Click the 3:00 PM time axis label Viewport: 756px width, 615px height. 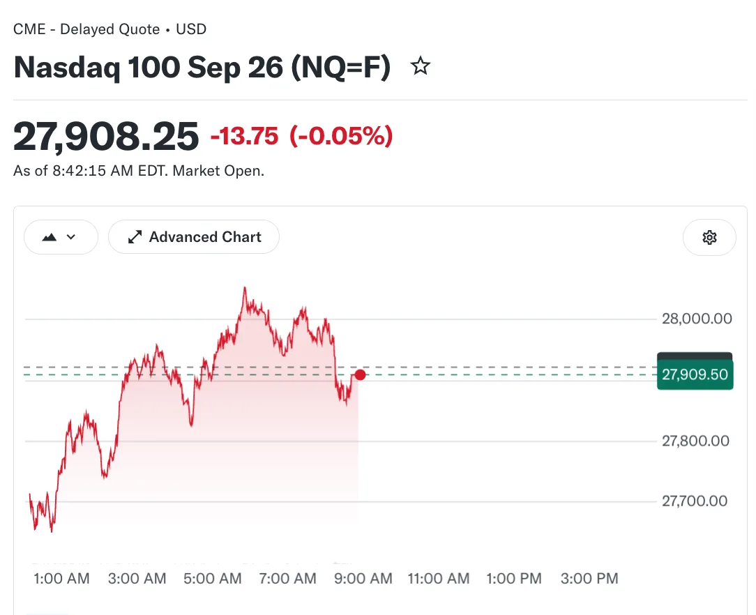coord(589,578)
